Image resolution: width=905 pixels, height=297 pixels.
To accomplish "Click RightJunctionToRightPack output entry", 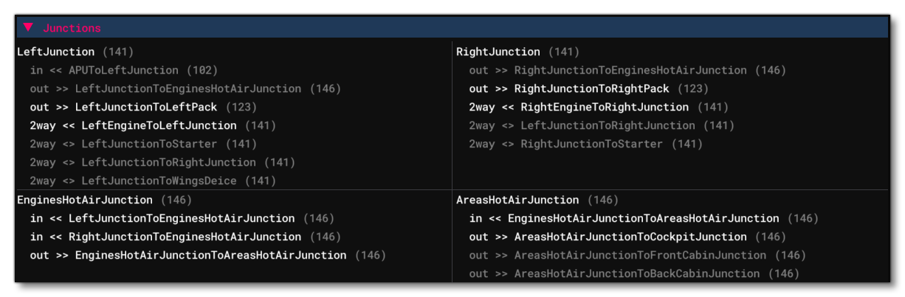I will click(591, 88).
